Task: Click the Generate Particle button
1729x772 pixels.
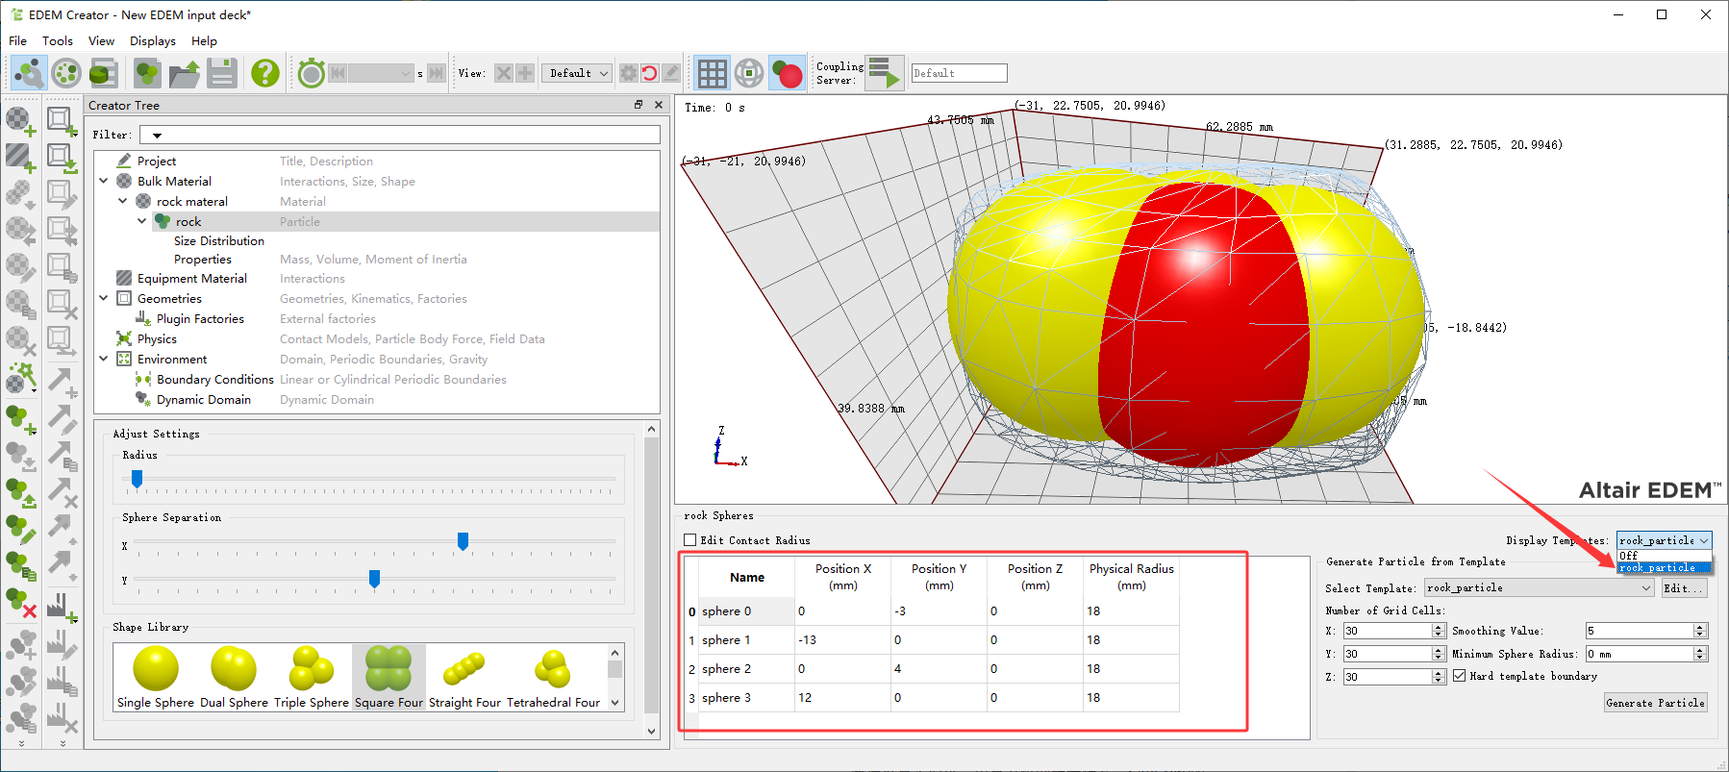Action: [1655, 703]
